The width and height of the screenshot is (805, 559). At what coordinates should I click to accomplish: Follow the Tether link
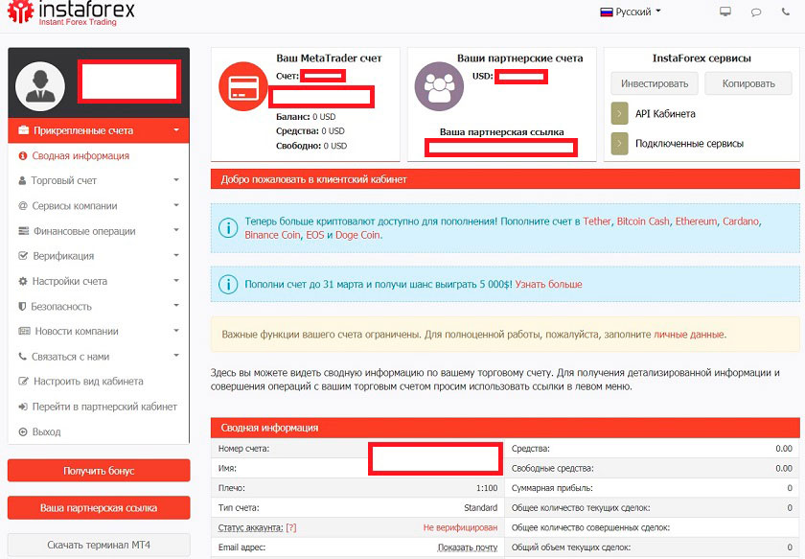click(x=597, y=221)
